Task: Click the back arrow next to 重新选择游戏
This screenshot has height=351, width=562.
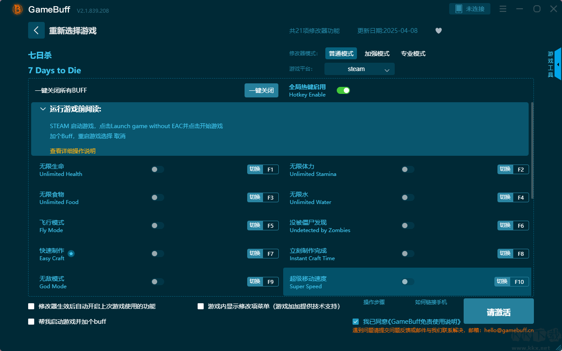Action: (x=36, y=30)
